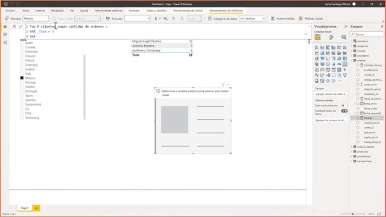
Task: Open the Modelado ribbon tab
Action: click(58, 11)
